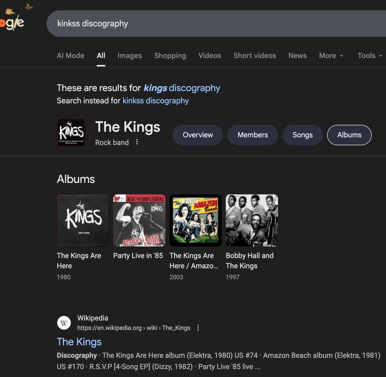Switch to the Images tab
The image size is (386, 377).
[x=130, y=56]
